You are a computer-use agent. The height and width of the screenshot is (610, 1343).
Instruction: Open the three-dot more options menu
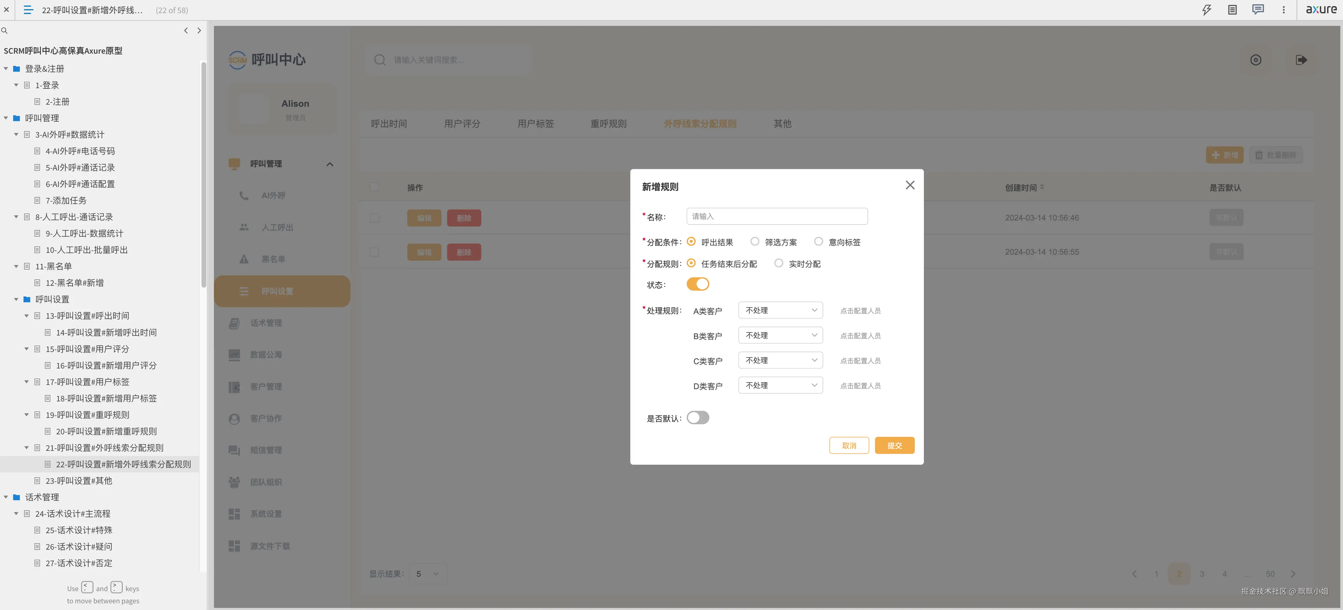pos(1283,10)
